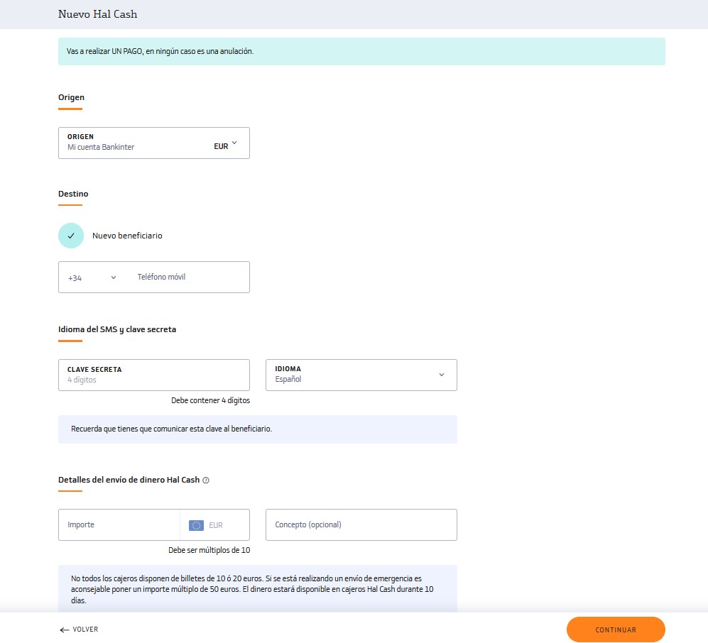This screenshot has height=643, width=708.
Task: Click the Concepto (opcional) field
Action: [361, 524]
